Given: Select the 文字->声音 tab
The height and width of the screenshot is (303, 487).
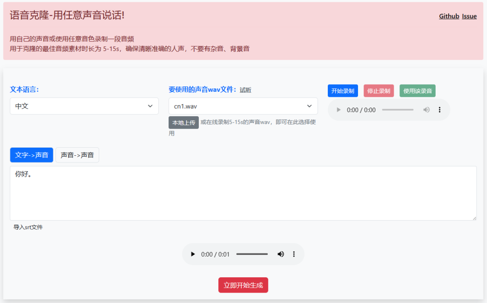Looking at the screenshot, I should click(x=31, y=155).
